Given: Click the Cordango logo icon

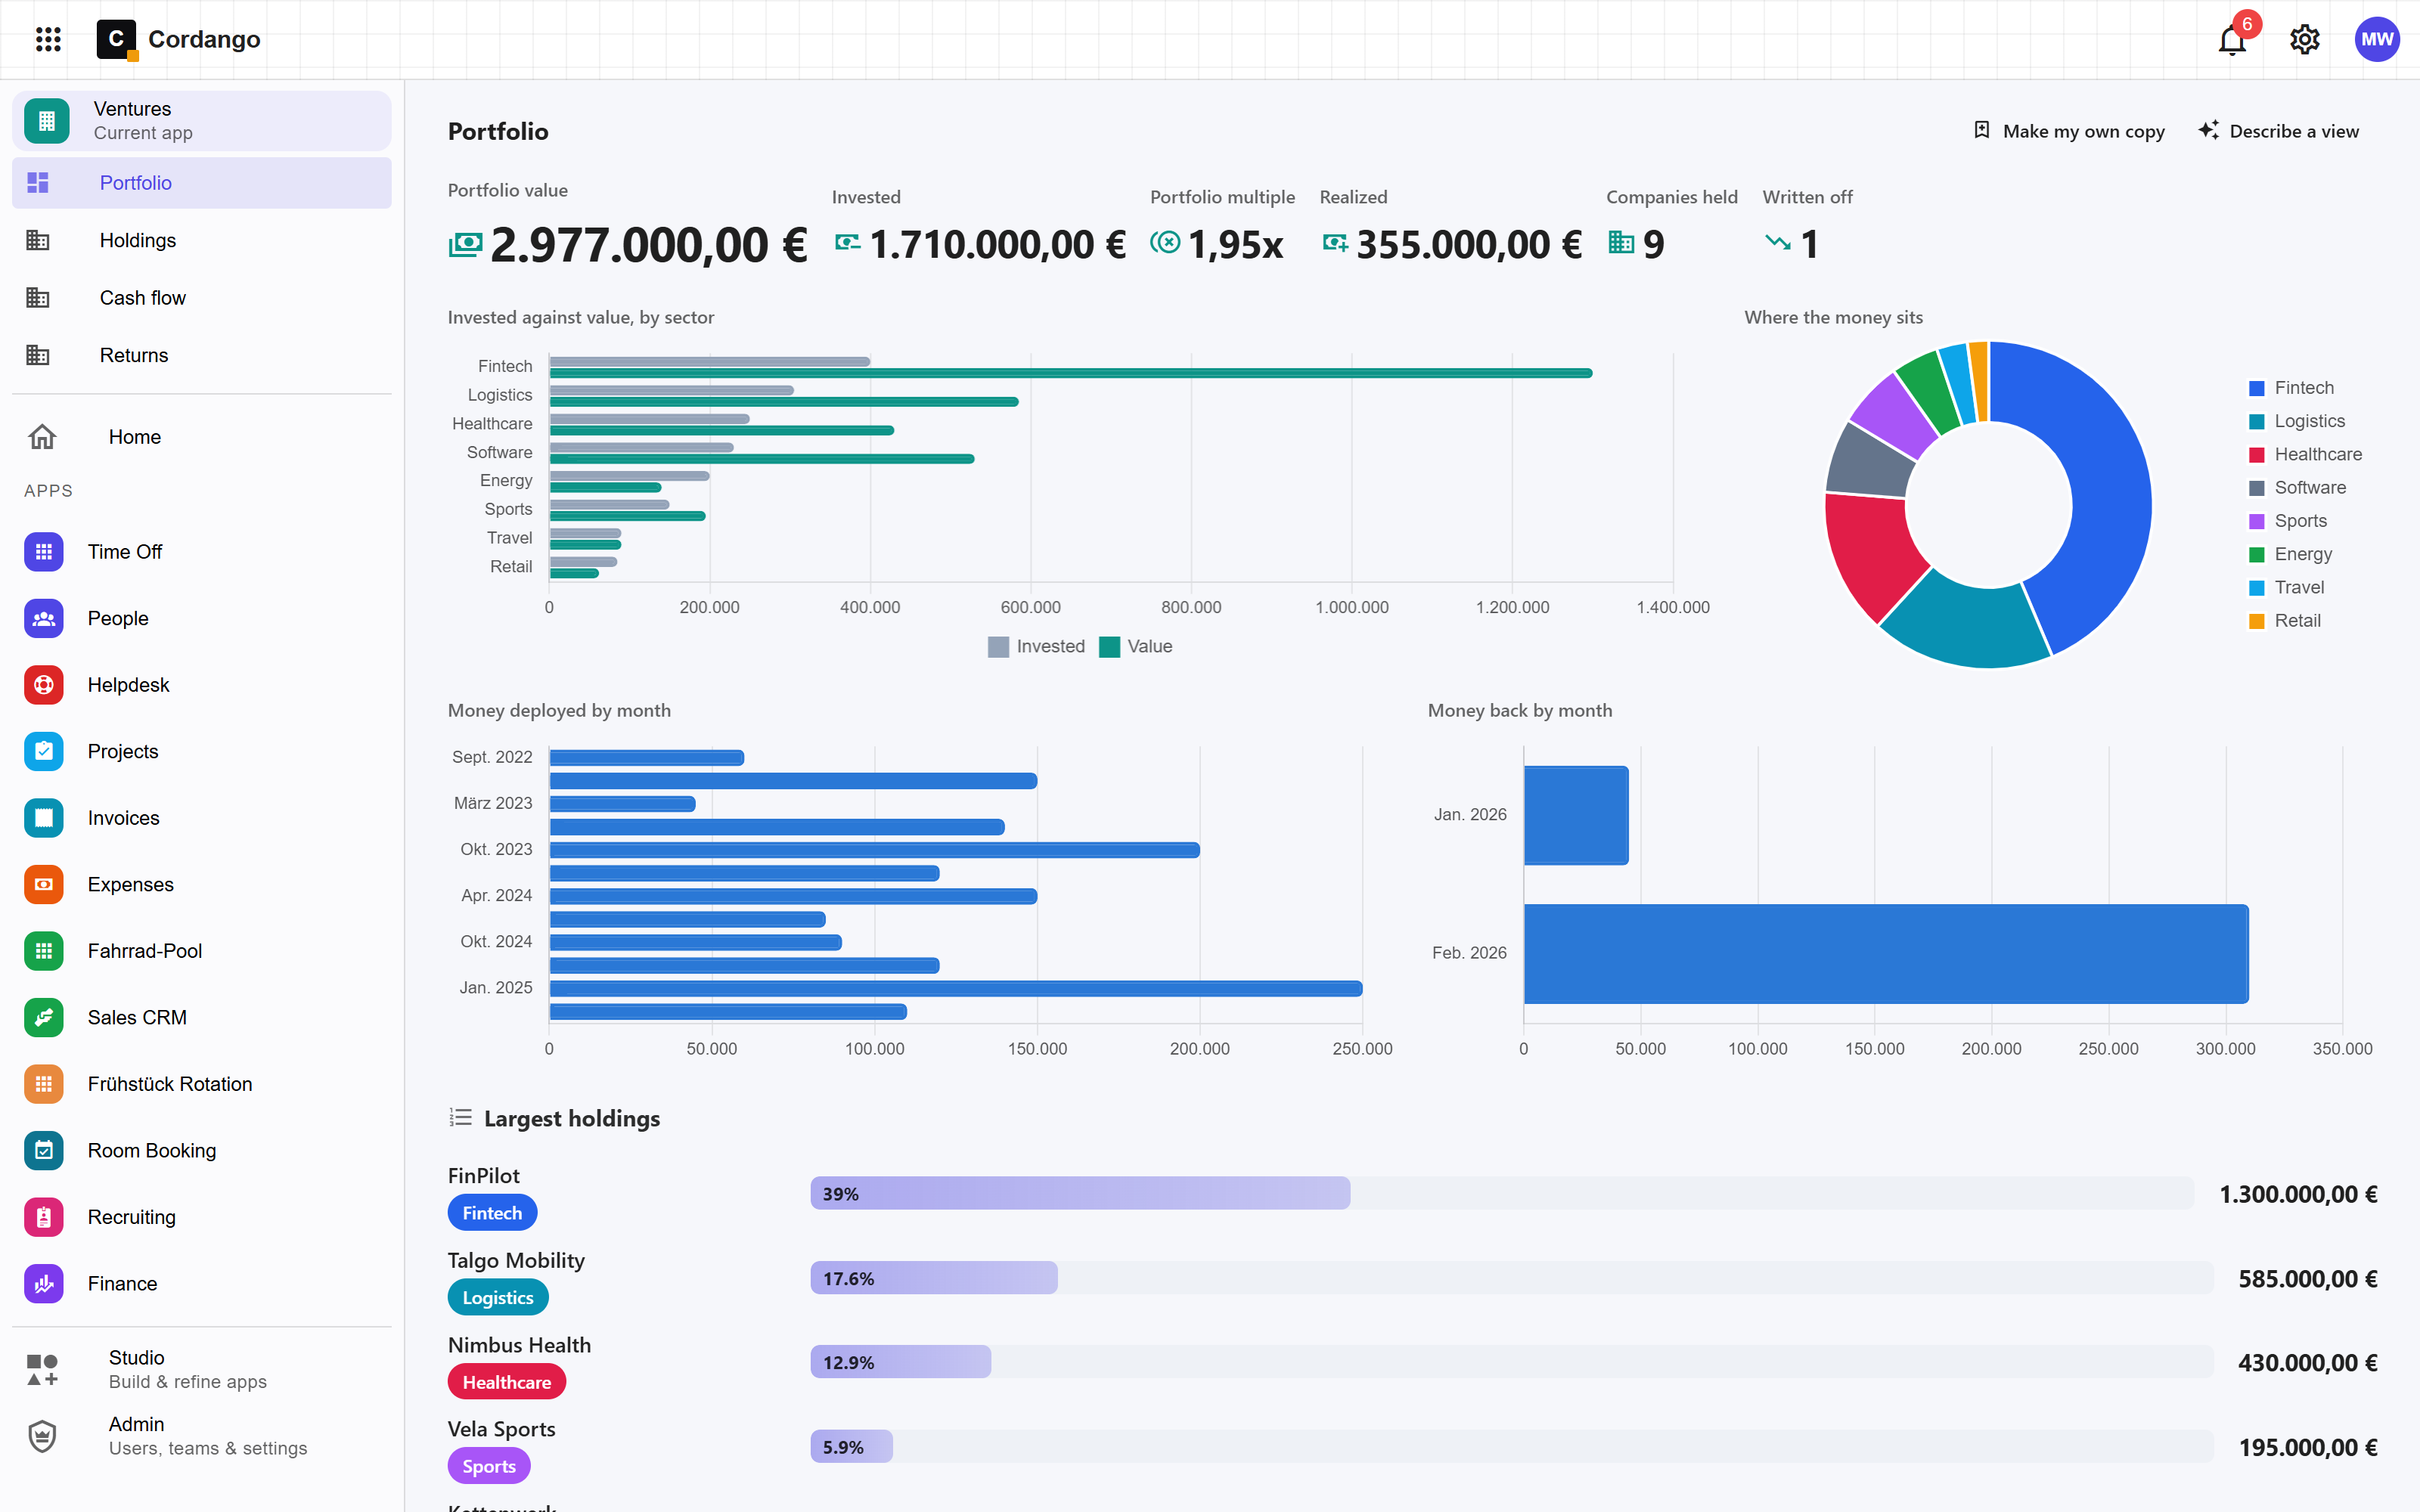Looking at the screenshot, I should [116, 39].
